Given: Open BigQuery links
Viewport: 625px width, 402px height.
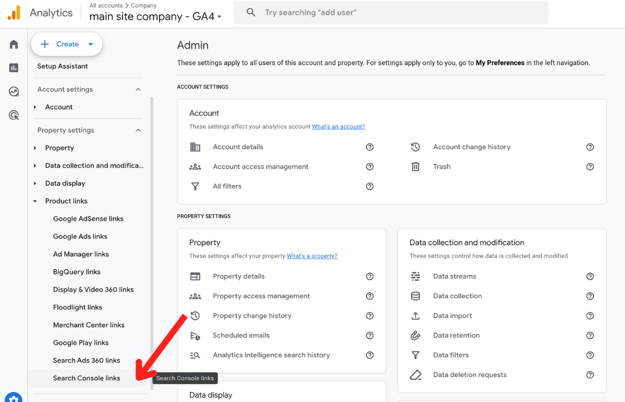Looking at the screenshot, I should tap(77, 272).
